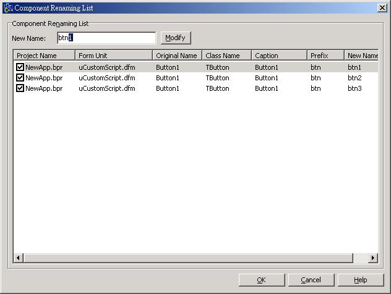Open Help for this dialog

[x=360, y=280]
